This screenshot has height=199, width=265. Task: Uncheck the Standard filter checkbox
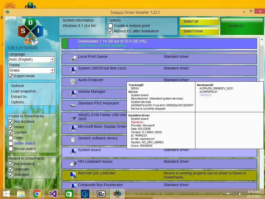(11, 175)
